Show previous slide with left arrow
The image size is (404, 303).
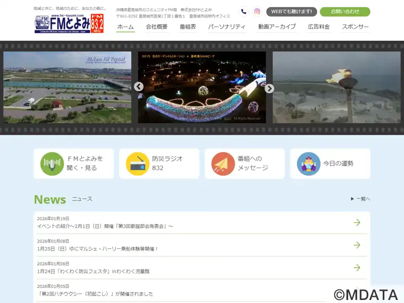pos(139,87)
